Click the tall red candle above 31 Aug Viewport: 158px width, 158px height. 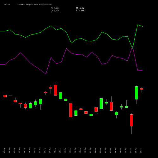(56, 90)
